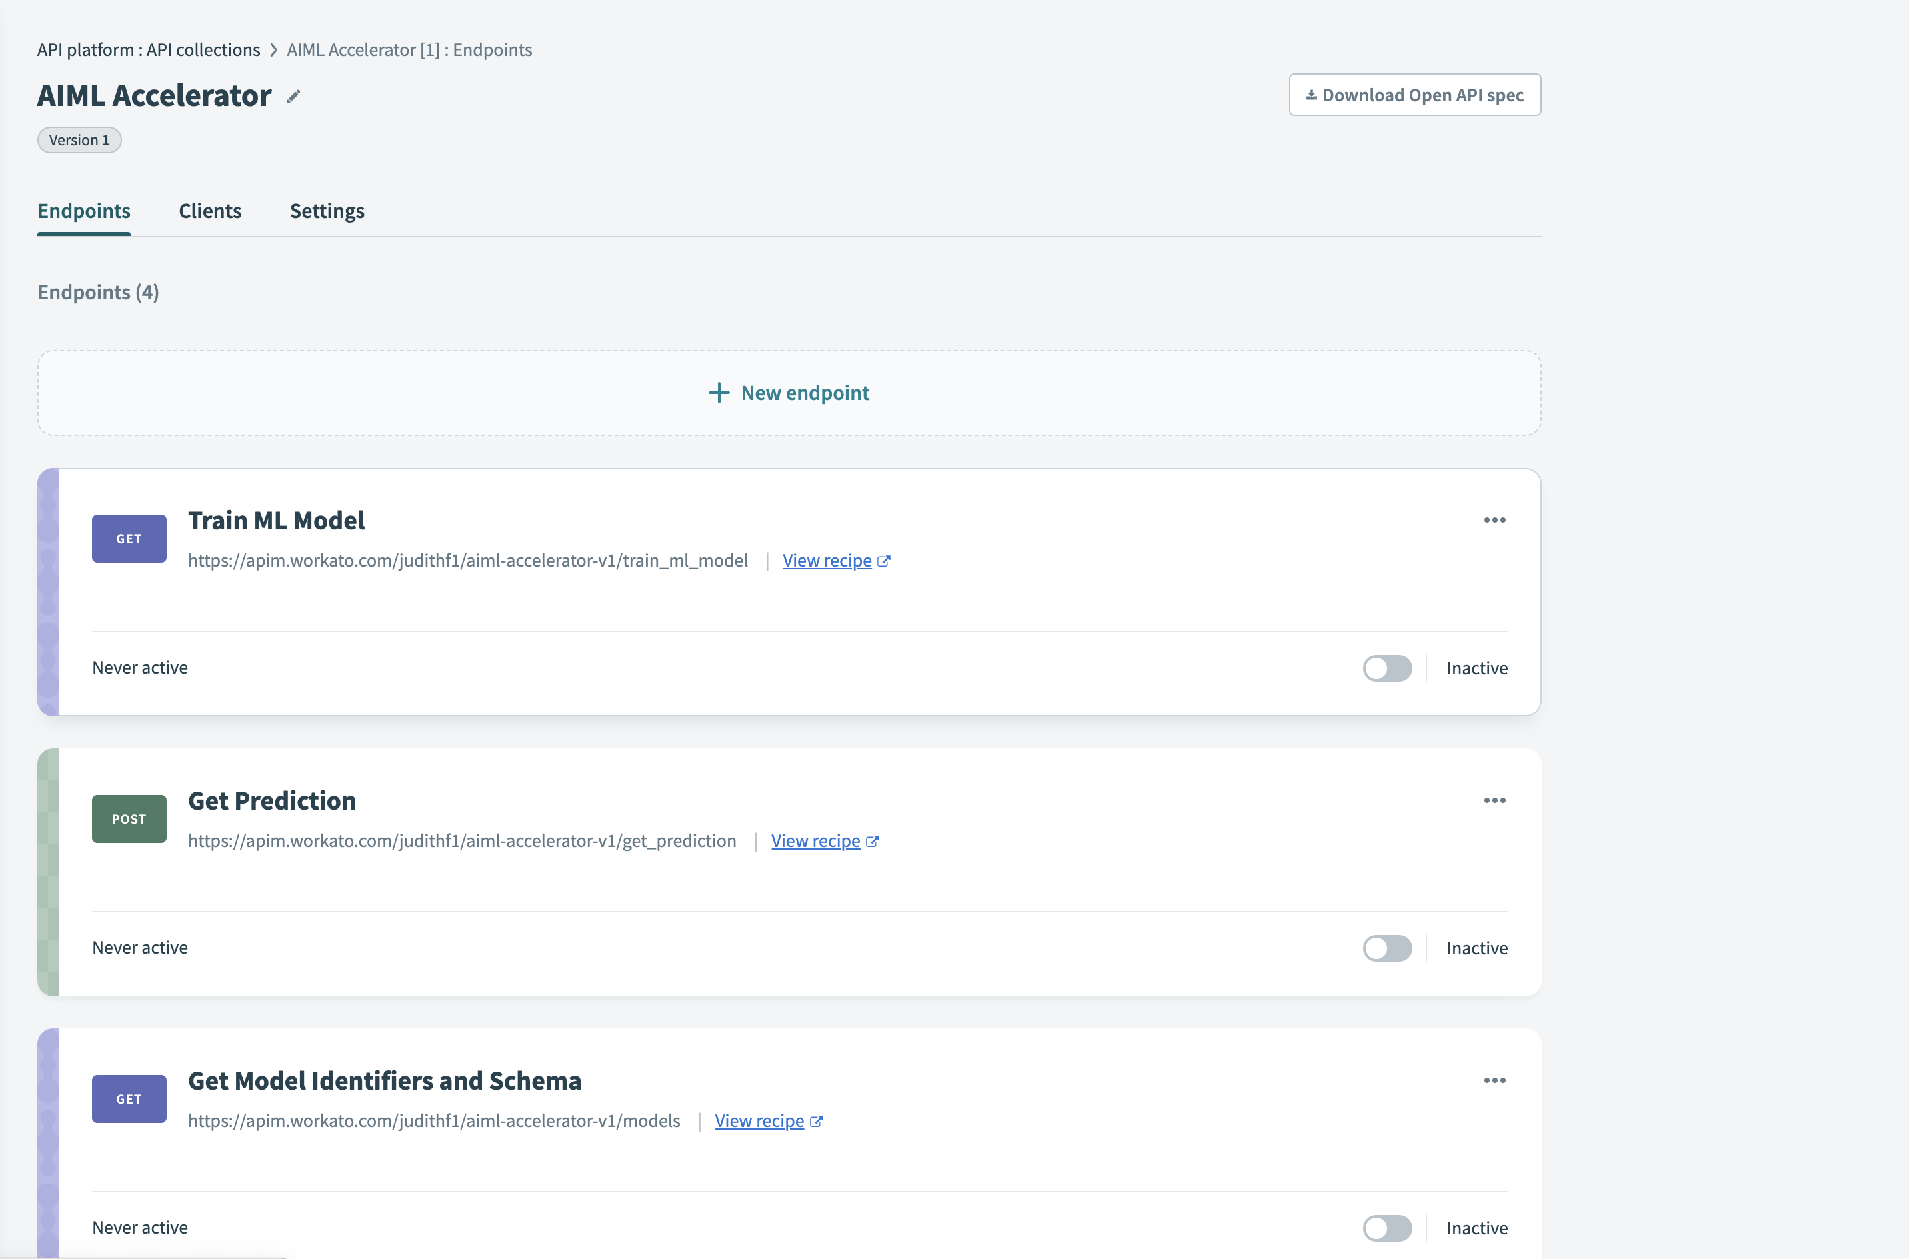Click the plus icon in New endpoint

pos(719,393)
